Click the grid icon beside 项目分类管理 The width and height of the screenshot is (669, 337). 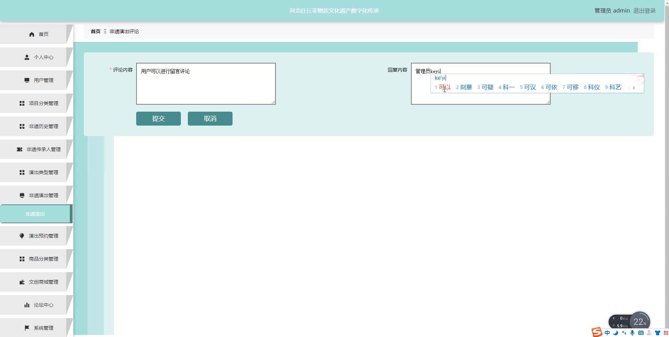[x=22, y=103]
